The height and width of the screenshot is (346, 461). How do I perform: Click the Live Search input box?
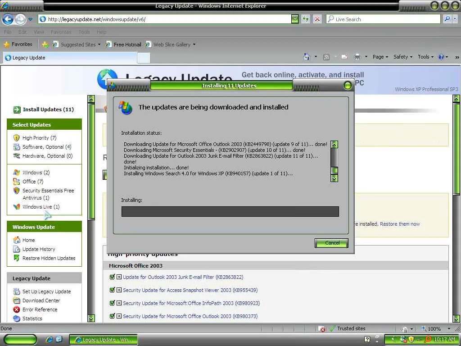pos(384,19)
